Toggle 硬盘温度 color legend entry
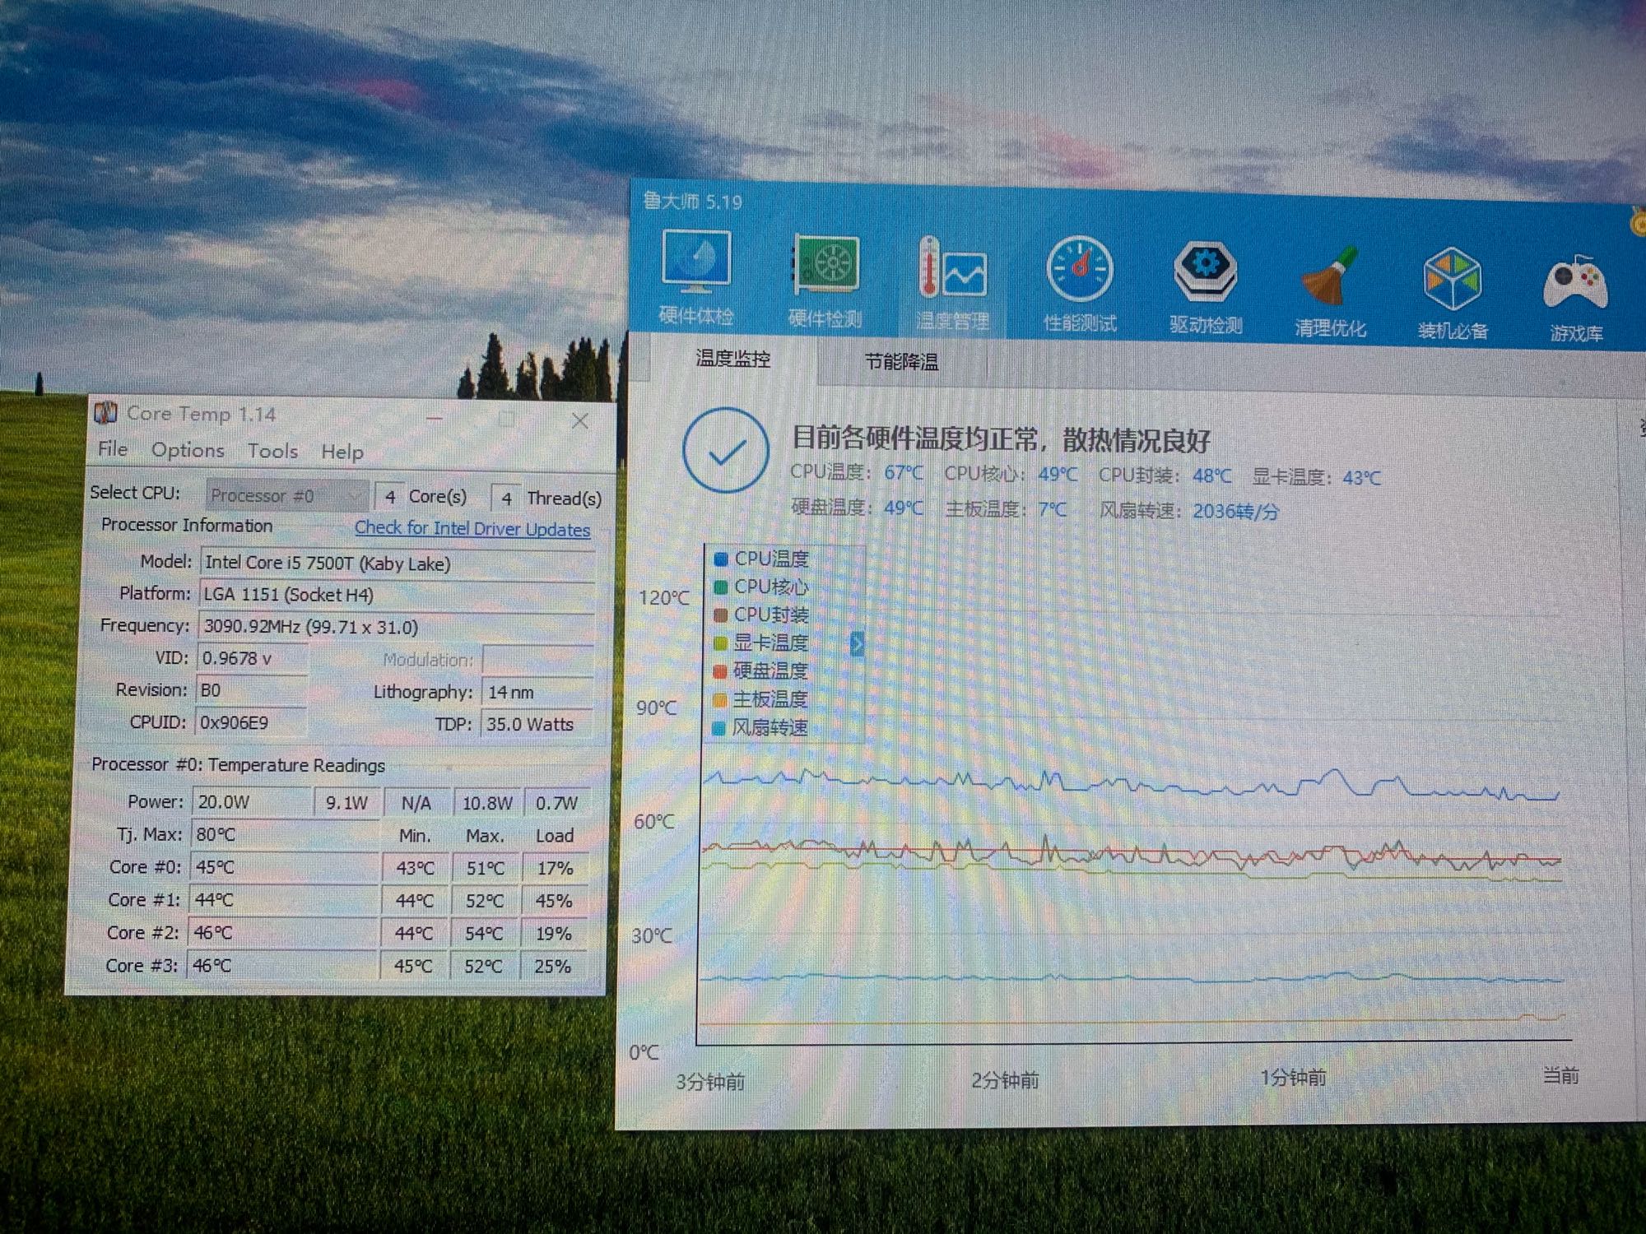The width and height of the screenshot is (1646, 1234). (x=760, y=670)
